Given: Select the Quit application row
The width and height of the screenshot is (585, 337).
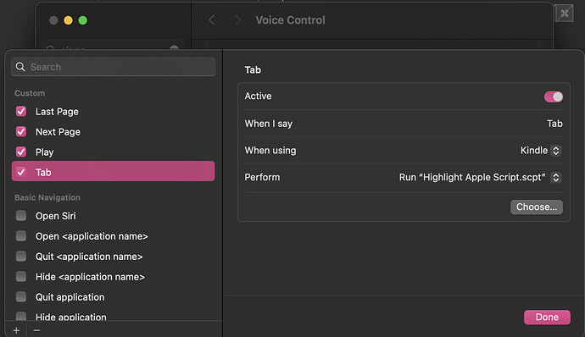Looking at the screenshot, I should [113, 297].
